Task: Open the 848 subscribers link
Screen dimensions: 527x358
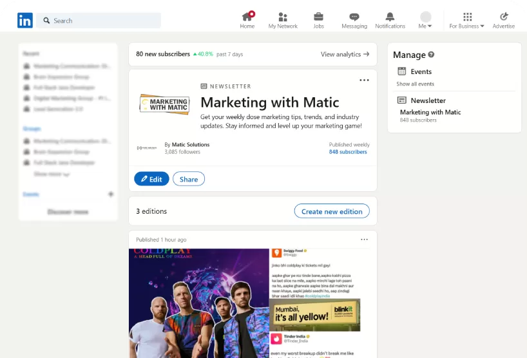Action: click(x=348, y=152)
